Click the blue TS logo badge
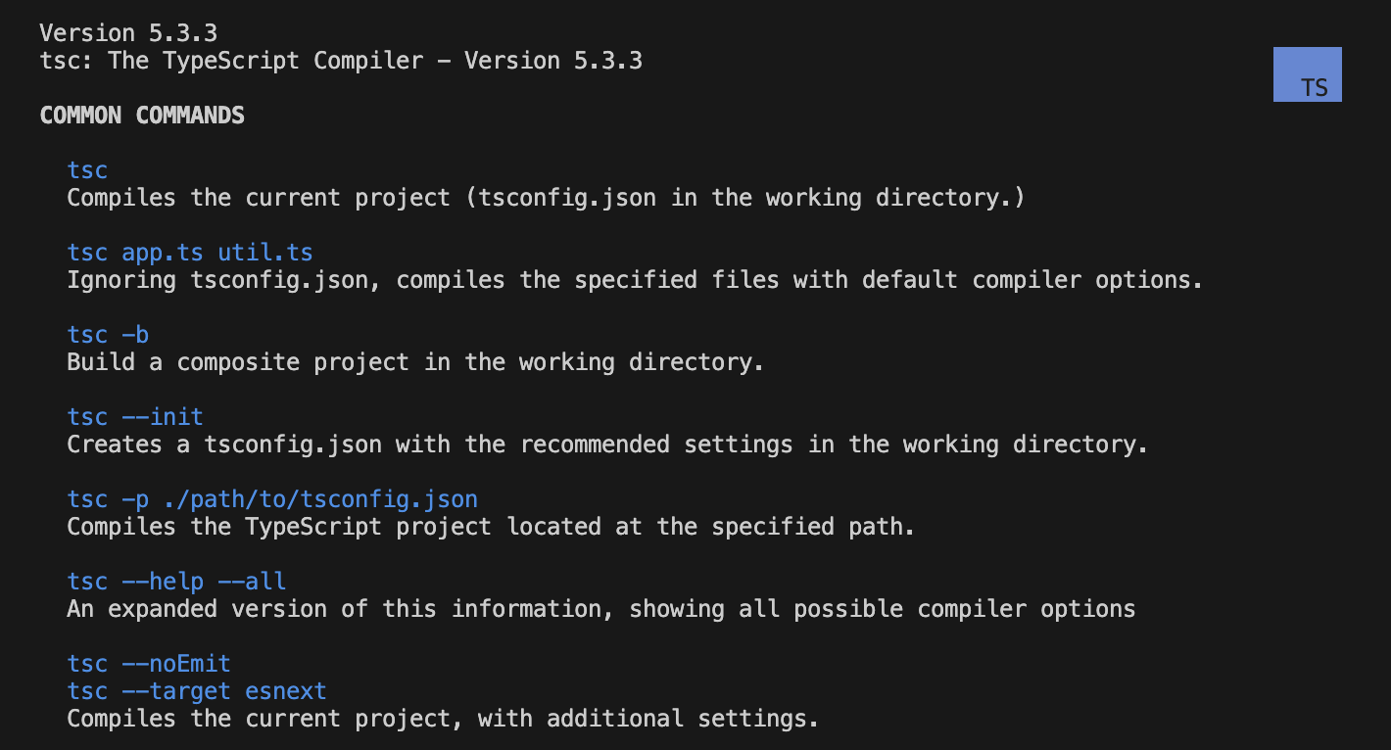 pyautogui.click(x=1307, y=74)
